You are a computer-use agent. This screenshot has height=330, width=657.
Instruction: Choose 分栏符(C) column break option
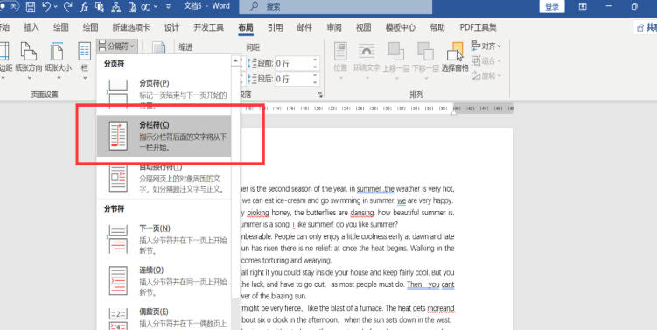[164, 136]
